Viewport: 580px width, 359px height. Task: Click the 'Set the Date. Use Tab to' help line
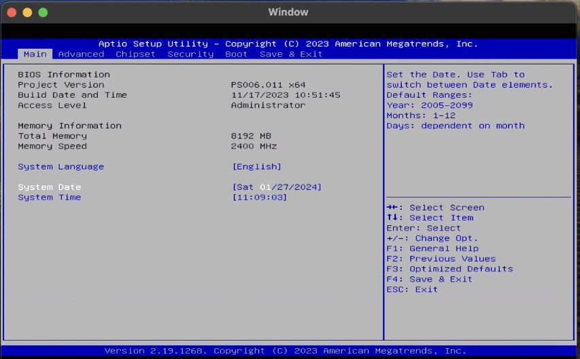click(x=456, y=75)
